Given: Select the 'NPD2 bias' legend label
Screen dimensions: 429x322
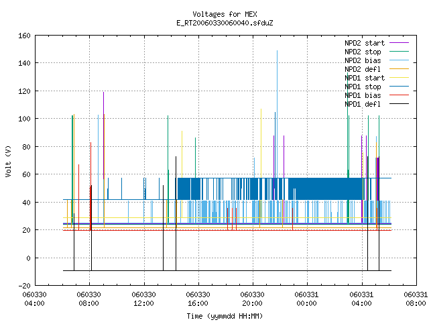Looking at the screenshot, I should tap(363, 60).
